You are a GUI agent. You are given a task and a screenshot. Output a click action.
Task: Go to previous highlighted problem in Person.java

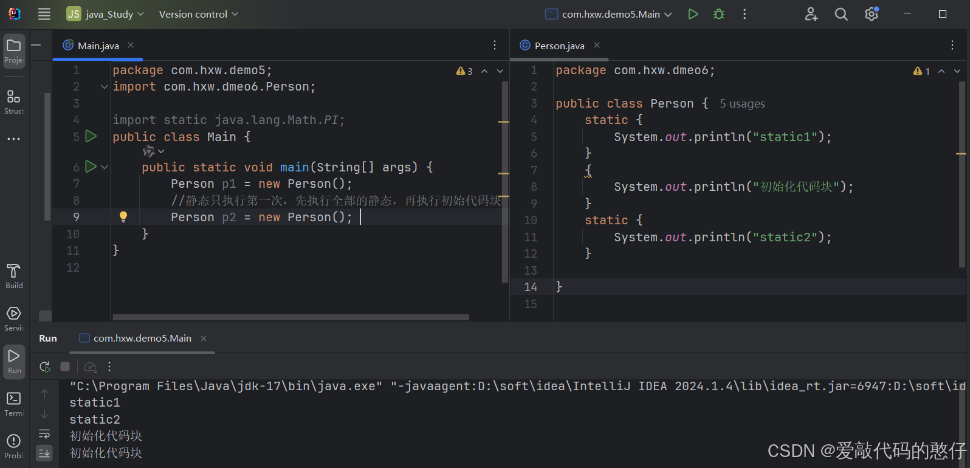point(941,71)
